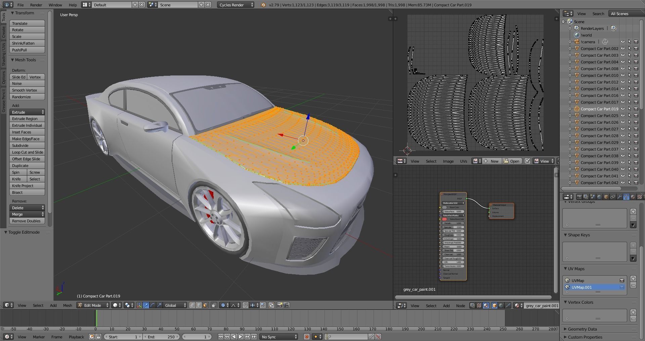
Task: Toggle visibility eye for Compact Car Part.019
Action: point(622,109)
